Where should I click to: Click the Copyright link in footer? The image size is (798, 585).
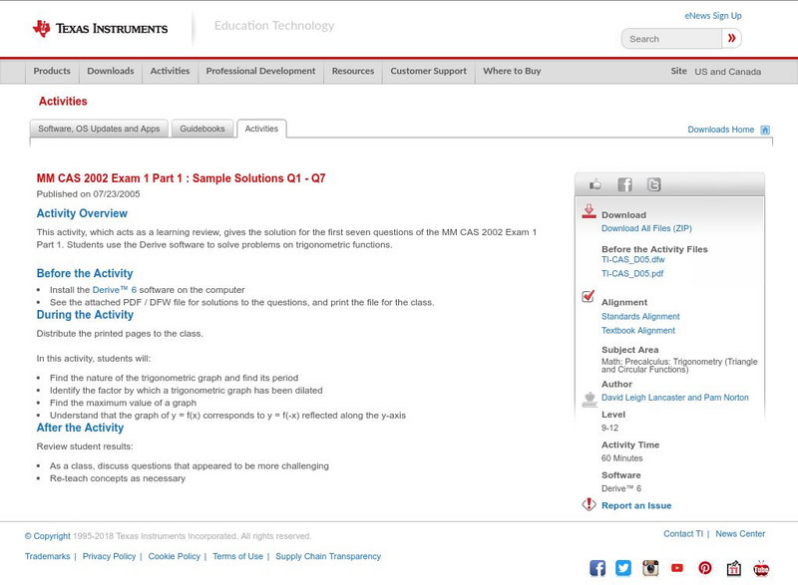(47, 536)
